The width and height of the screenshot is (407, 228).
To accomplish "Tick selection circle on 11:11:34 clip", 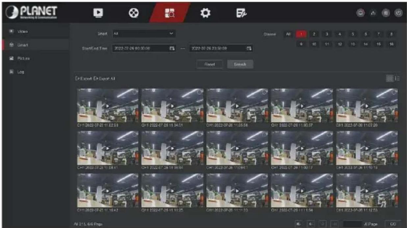I will (329, 177).
